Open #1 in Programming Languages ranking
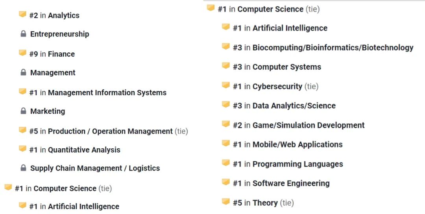Image resolution: width=425 pixels, height=214 pixels. click(x=288, y=164)
